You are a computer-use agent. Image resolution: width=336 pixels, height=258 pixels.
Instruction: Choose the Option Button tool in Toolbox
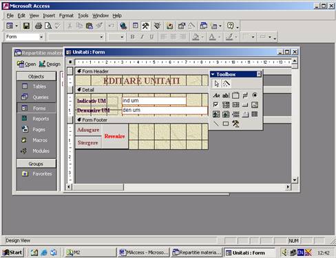pyautogui.click(x=255, y=95)
